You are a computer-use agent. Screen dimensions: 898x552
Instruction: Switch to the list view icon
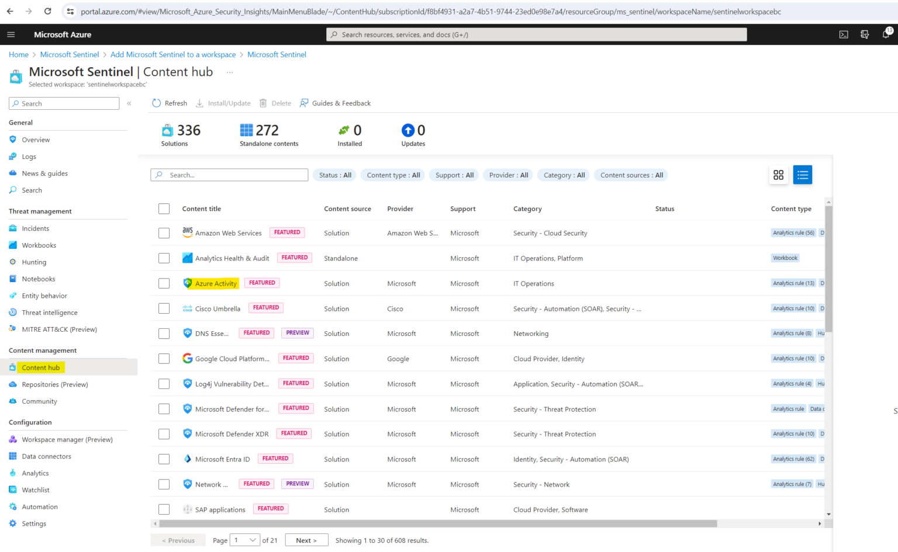[803, 175]
